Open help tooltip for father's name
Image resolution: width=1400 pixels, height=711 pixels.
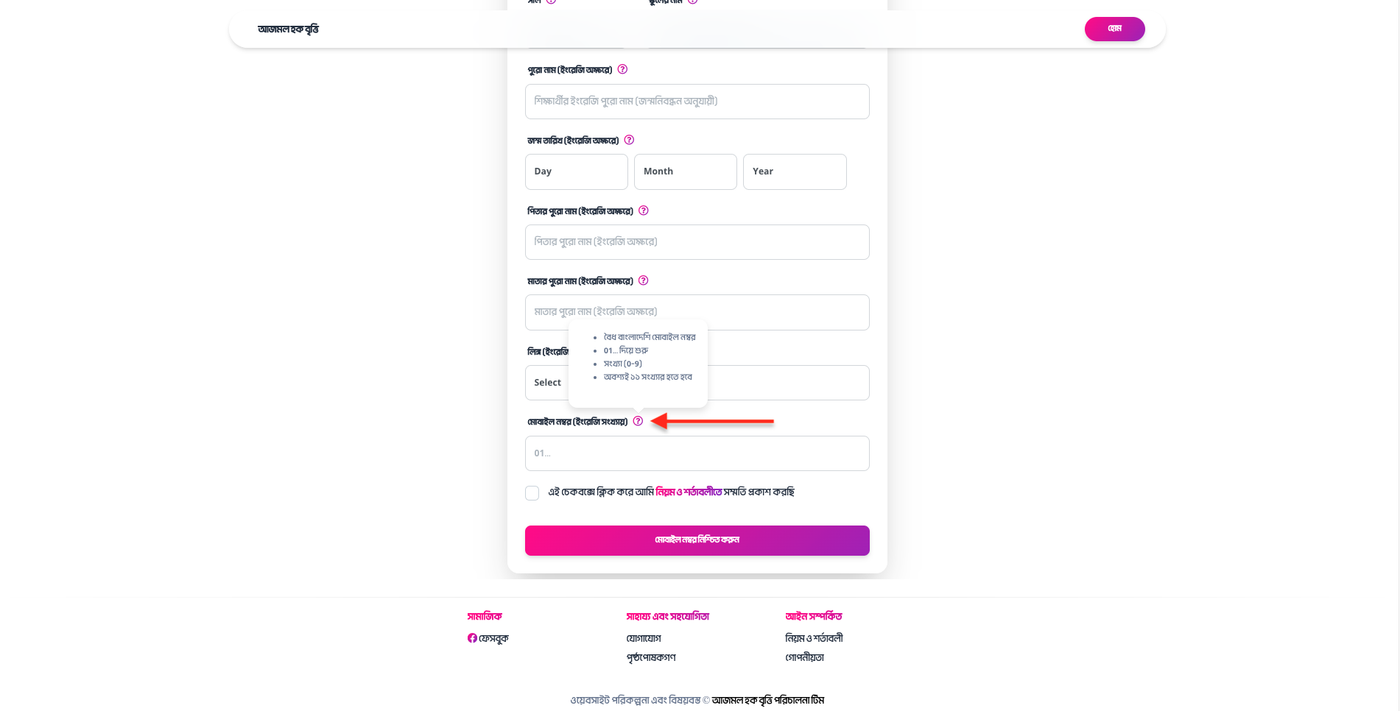[x=643, y=211]
